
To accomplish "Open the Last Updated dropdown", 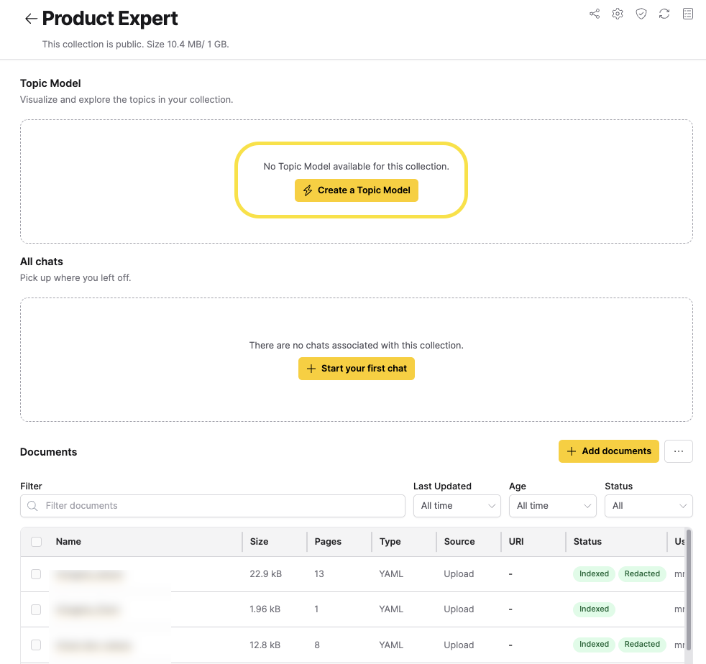I will (x=457, y=506).
